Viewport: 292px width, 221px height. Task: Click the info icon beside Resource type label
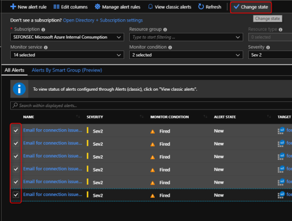click(281, 29)
